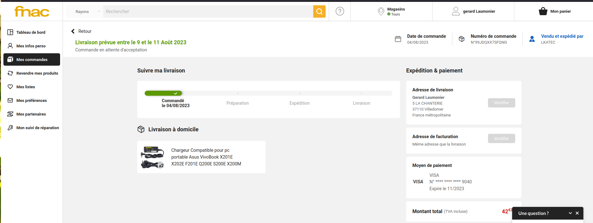Open the help question mark icon

340,11
